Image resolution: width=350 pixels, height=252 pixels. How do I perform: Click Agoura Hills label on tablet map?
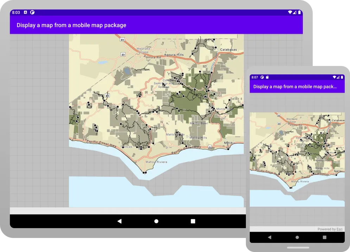174,55
